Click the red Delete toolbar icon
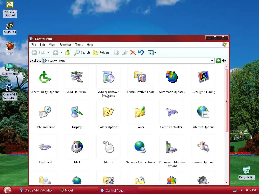Viewport: 259px width, 194px height. 133,53
